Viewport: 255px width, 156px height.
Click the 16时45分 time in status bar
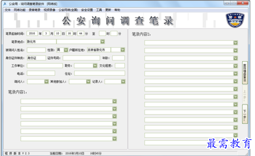pos(96,153)
